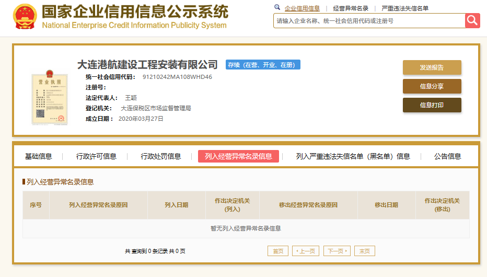Click the 暂无列入经营异常名录信息 empty row
The width and height of the screenshot is (487, 277).
tap(246, 228)
